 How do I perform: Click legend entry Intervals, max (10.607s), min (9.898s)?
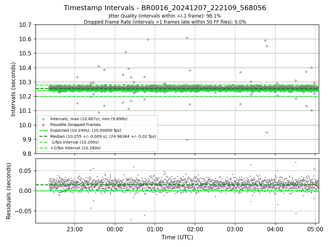coord(89,119)
